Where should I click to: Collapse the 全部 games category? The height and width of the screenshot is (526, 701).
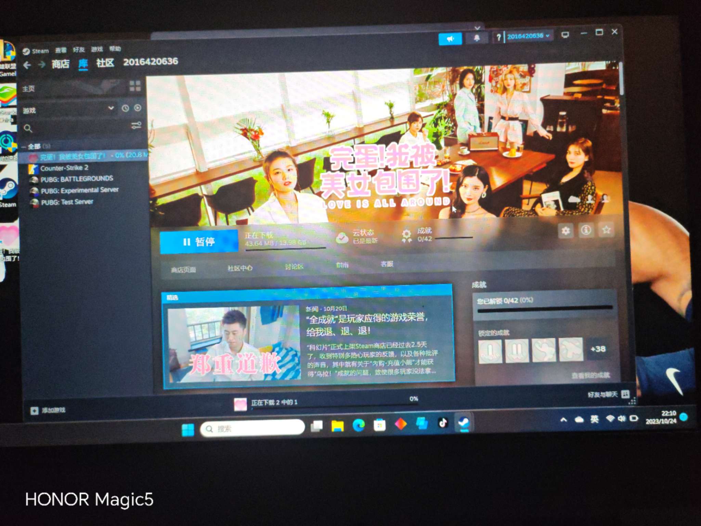tap(24, 147)
